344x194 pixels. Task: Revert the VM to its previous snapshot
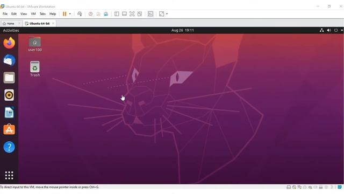(98, 14)
